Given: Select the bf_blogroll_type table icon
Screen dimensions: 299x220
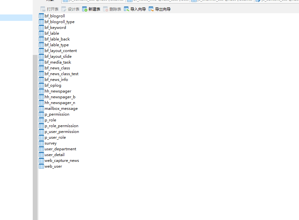Looking at the screenshot, I should tap(41, 22).
